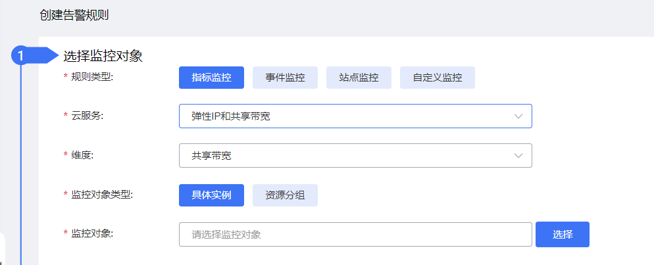Click the 请选择监控对象 input field
This screenshot has height=265, width=654.
[355, 234]
